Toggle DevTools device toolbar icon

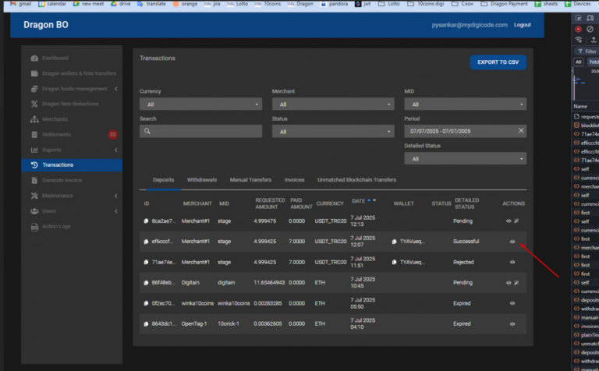pos(590,18)
